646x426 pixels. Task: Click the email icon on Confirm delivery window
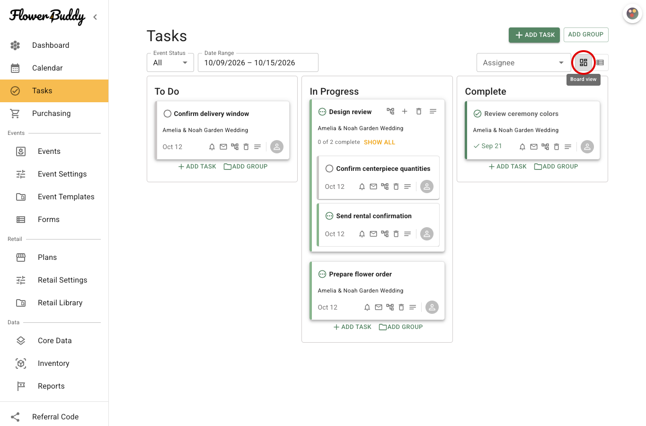click(223, 147)
